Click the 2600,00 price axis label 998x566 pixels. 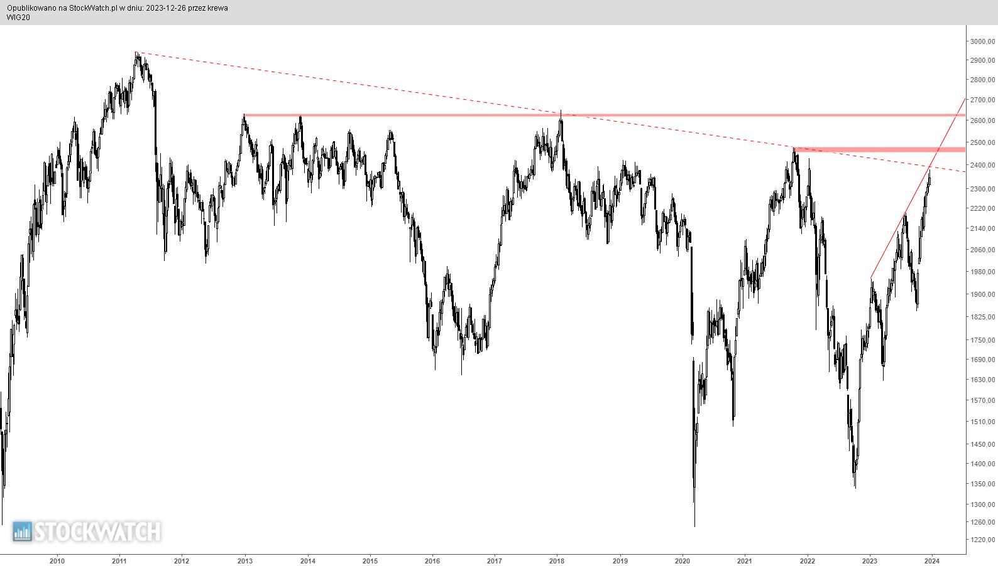(982, 121)
